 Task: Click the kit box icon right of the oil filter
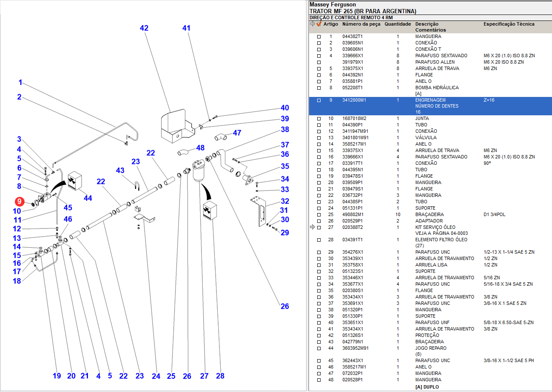(x=212, y=212)
